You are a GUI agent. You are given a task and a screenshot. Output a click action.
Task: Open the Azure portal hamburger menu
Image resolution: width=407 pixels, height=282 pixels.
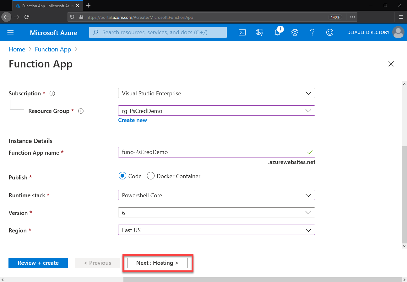[10, 33]
